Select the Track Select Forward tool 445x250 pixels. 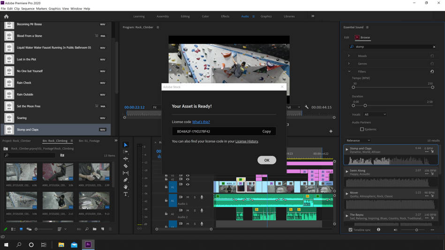(126, 152)
